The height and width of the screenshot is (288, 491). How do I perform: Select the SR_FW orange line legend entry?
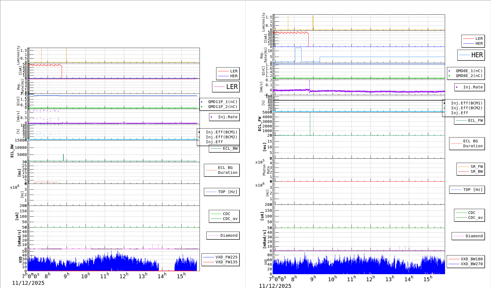click(x=476, y=167)
